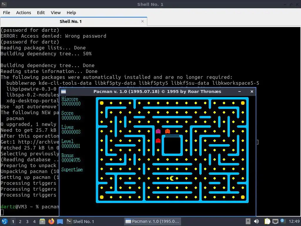The height and width of the screenshot is (226, 301).
Task: Click the 'Building dependency tree... 50%' line
Action: [46, 54]
